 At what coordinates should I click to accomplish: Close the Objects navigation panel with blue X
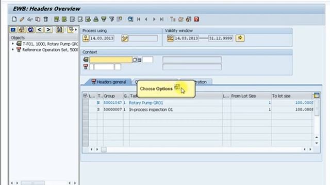point(13,30)
